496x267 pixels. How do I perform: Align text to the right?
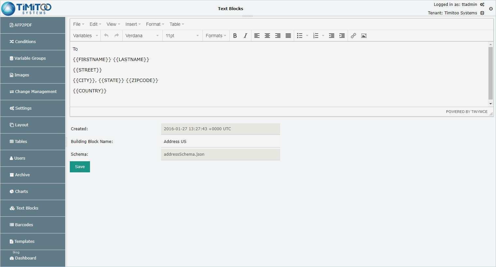click(x=278, y=36)
